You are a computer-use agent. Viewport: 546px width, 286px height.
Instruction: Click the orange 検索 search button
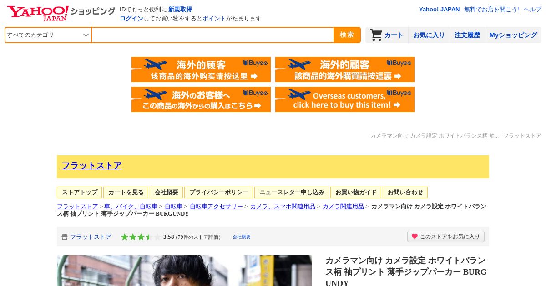(x=347, y=35)
